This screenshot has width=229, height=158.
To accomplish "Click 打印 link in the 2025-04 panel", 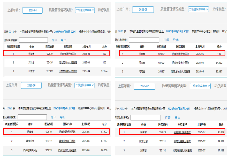I will [54, 40].
